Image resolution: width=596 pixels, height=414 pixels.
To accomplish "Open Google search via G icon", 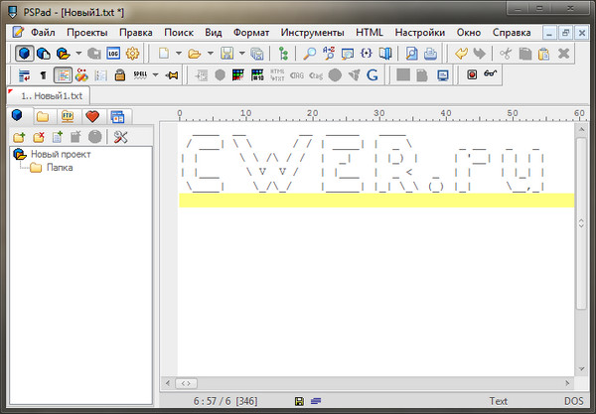I will (372, 74).
